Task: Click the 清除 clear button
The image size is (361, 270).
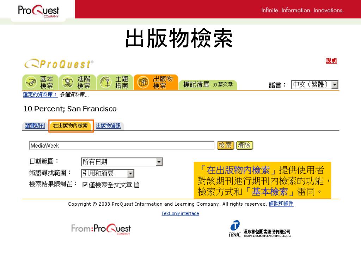Action: click(245, 145)
